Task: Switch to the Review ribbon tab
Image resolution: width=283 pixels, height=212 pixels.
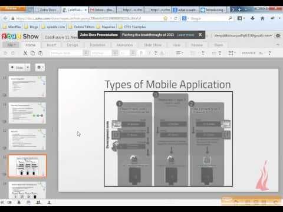Action: [197, 45]
